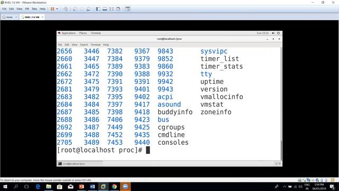Open the power options dropdown arrow next to pause
This screenshot has height=191, width=339.
[x=57, y=9]
